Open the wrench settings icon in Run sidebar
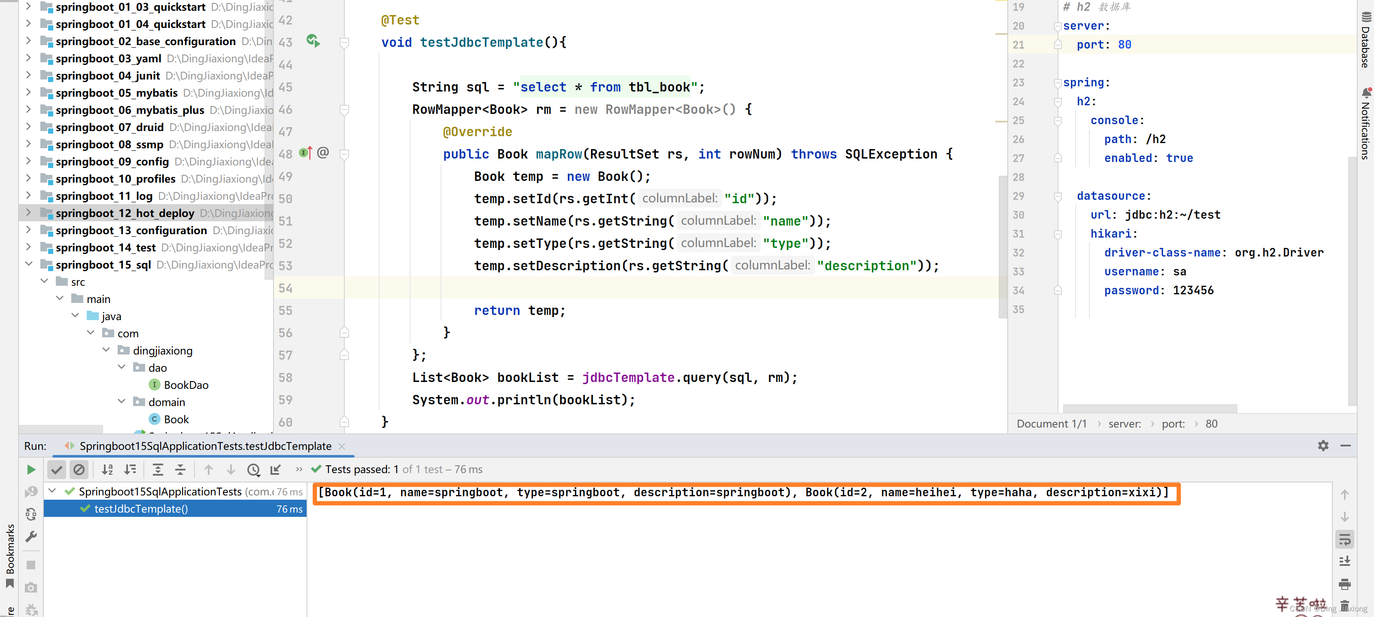Viewport: 1374px width, 617px height. pyautogui.click(x=31, y=537)
